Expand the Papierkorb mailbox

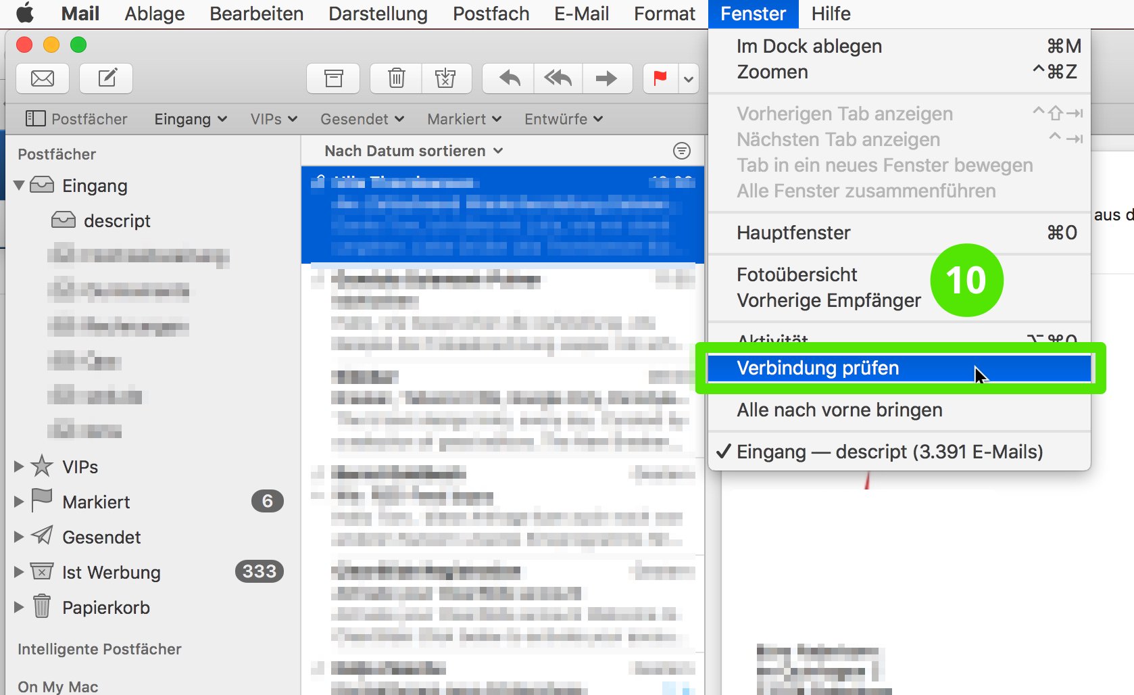(19, 607)
